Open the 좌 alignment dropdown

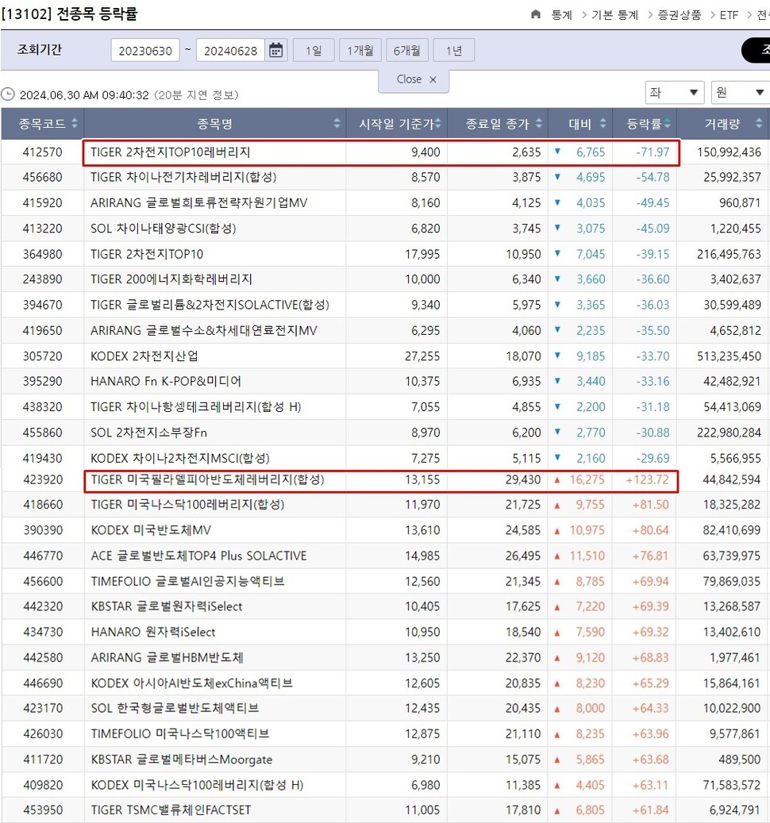coord(675,92)
